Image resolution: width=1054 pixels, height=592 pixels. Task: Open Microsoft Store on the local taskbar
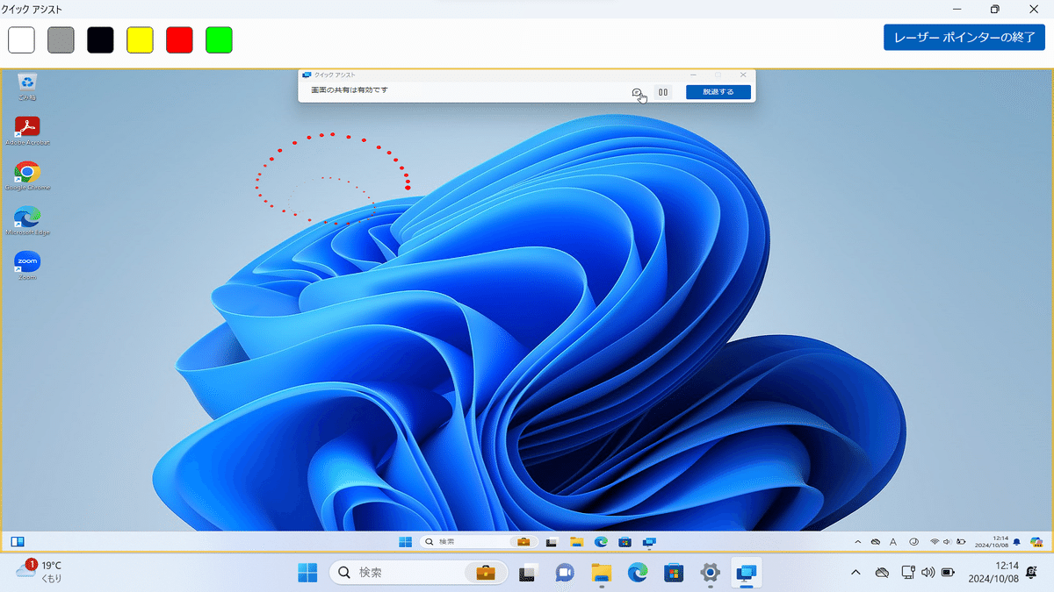click(x=674, y=573)
